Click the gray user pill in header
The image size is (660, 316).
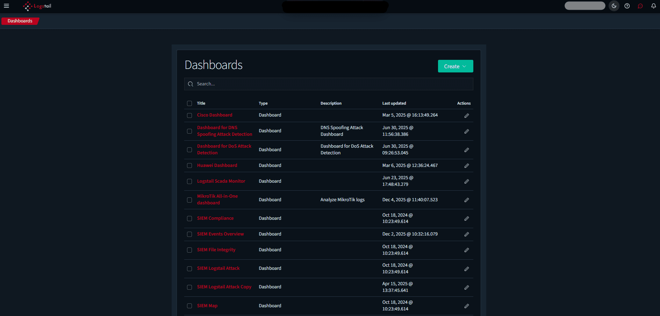point(585,6)
